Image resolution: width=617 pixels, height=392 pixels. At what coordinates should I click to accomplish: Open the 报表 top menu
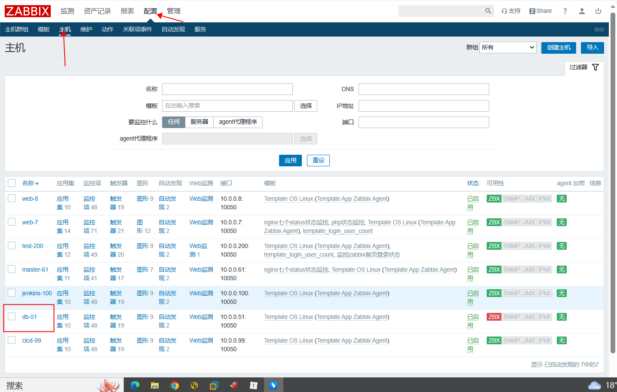click(127, 11)
